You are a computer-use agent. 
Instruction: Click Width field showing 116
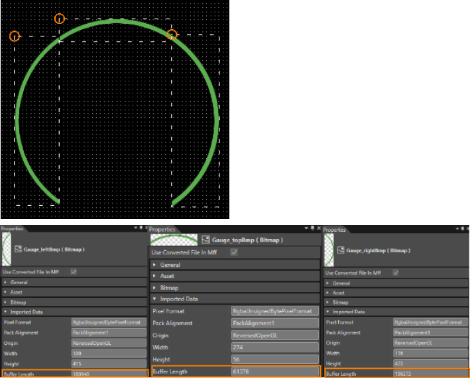pyautogui.click(x=430, y=353)
